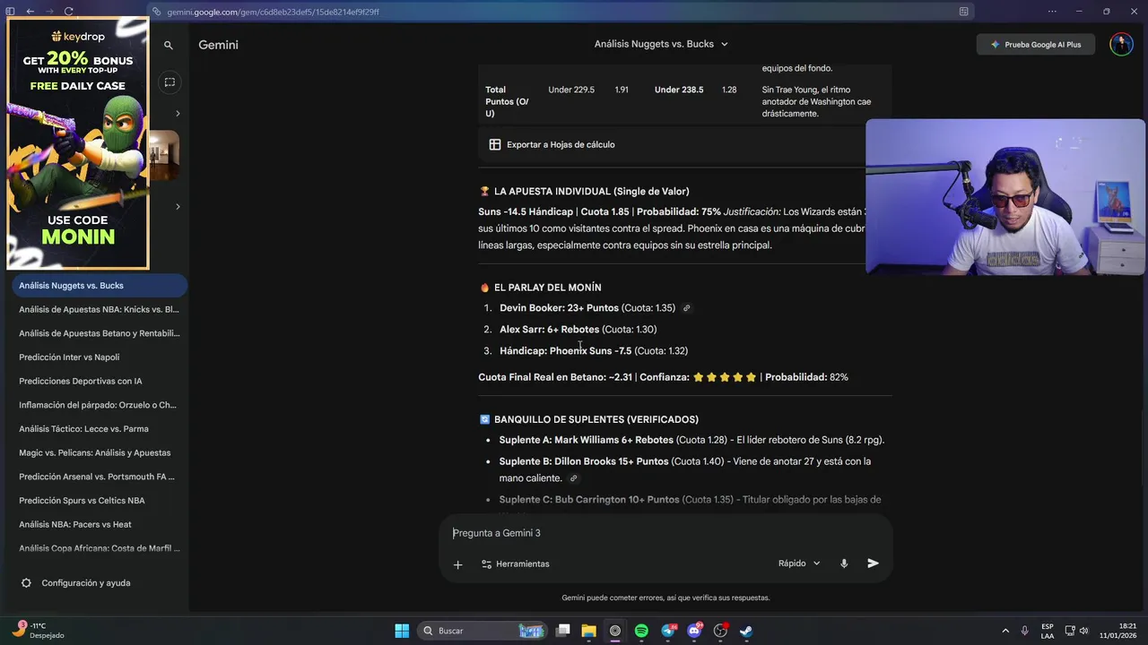Click the new chat dashed-square icon
This screenshot has width=1148, height=645.
(169, 82)
